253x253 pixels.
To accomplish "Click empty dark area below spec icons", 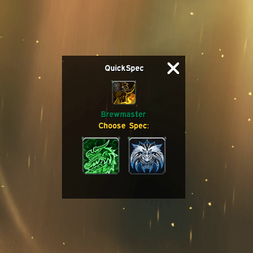I will 124,187.
